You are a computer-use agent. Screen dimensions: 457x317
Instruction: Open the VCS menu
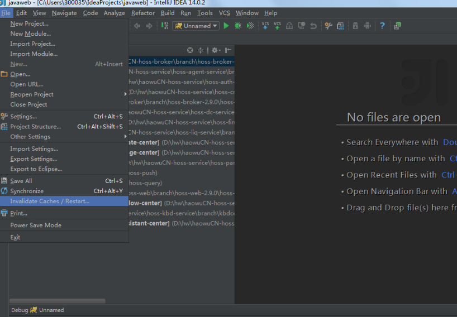pyautogui.click(x=225, y=13)
